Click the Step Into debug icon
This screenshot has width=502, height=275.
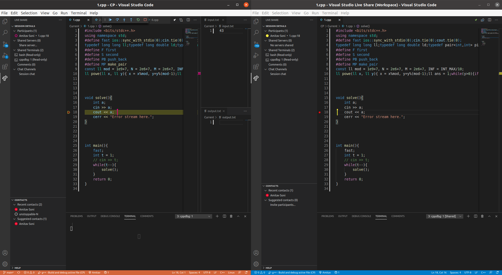coord(124,20)
